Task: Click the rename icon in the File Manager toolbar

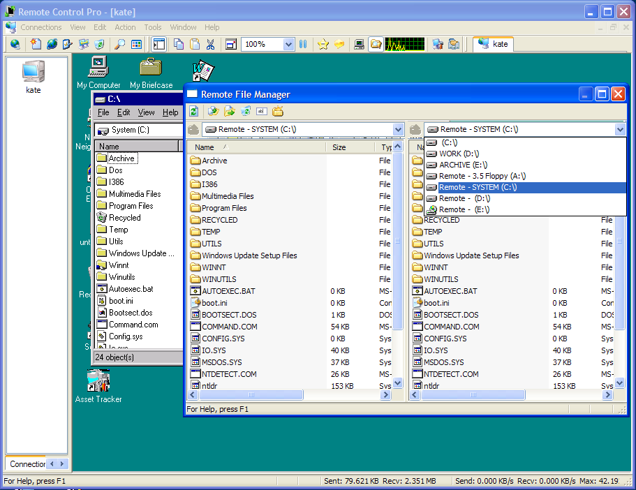Action: [x=262, y=111]
